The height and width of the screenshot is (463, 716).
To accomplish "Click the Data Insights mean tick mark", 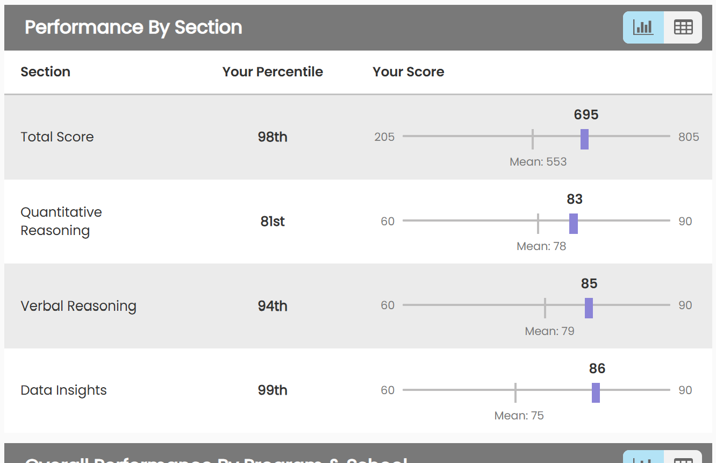I will click(x=515, y=393).
